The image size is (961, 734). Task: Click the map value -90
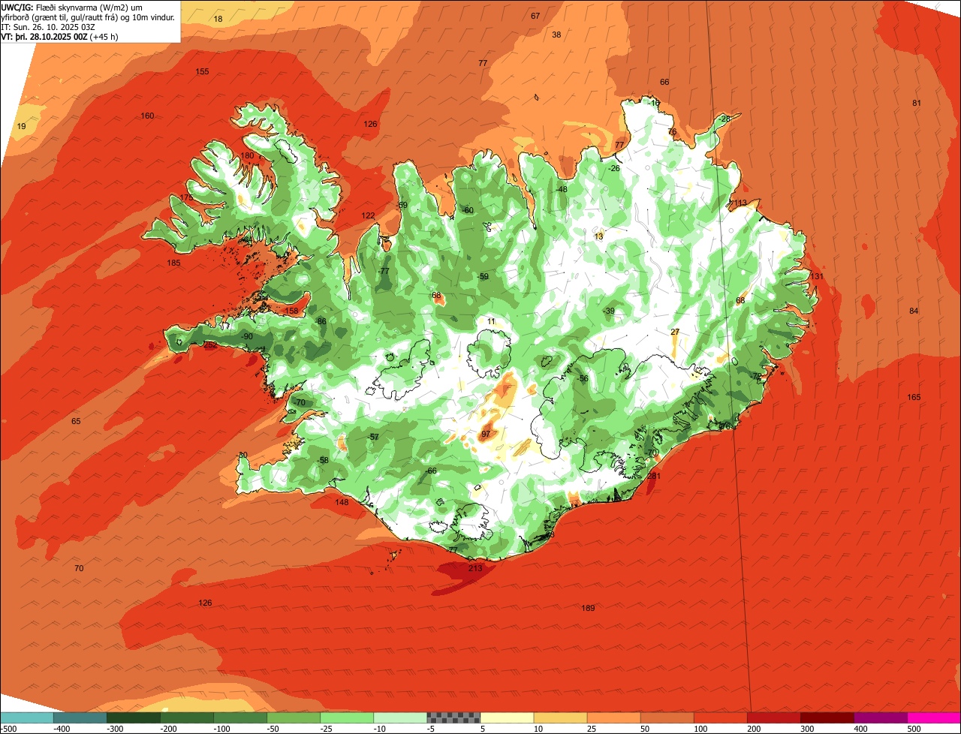click(x=247, y=337)
